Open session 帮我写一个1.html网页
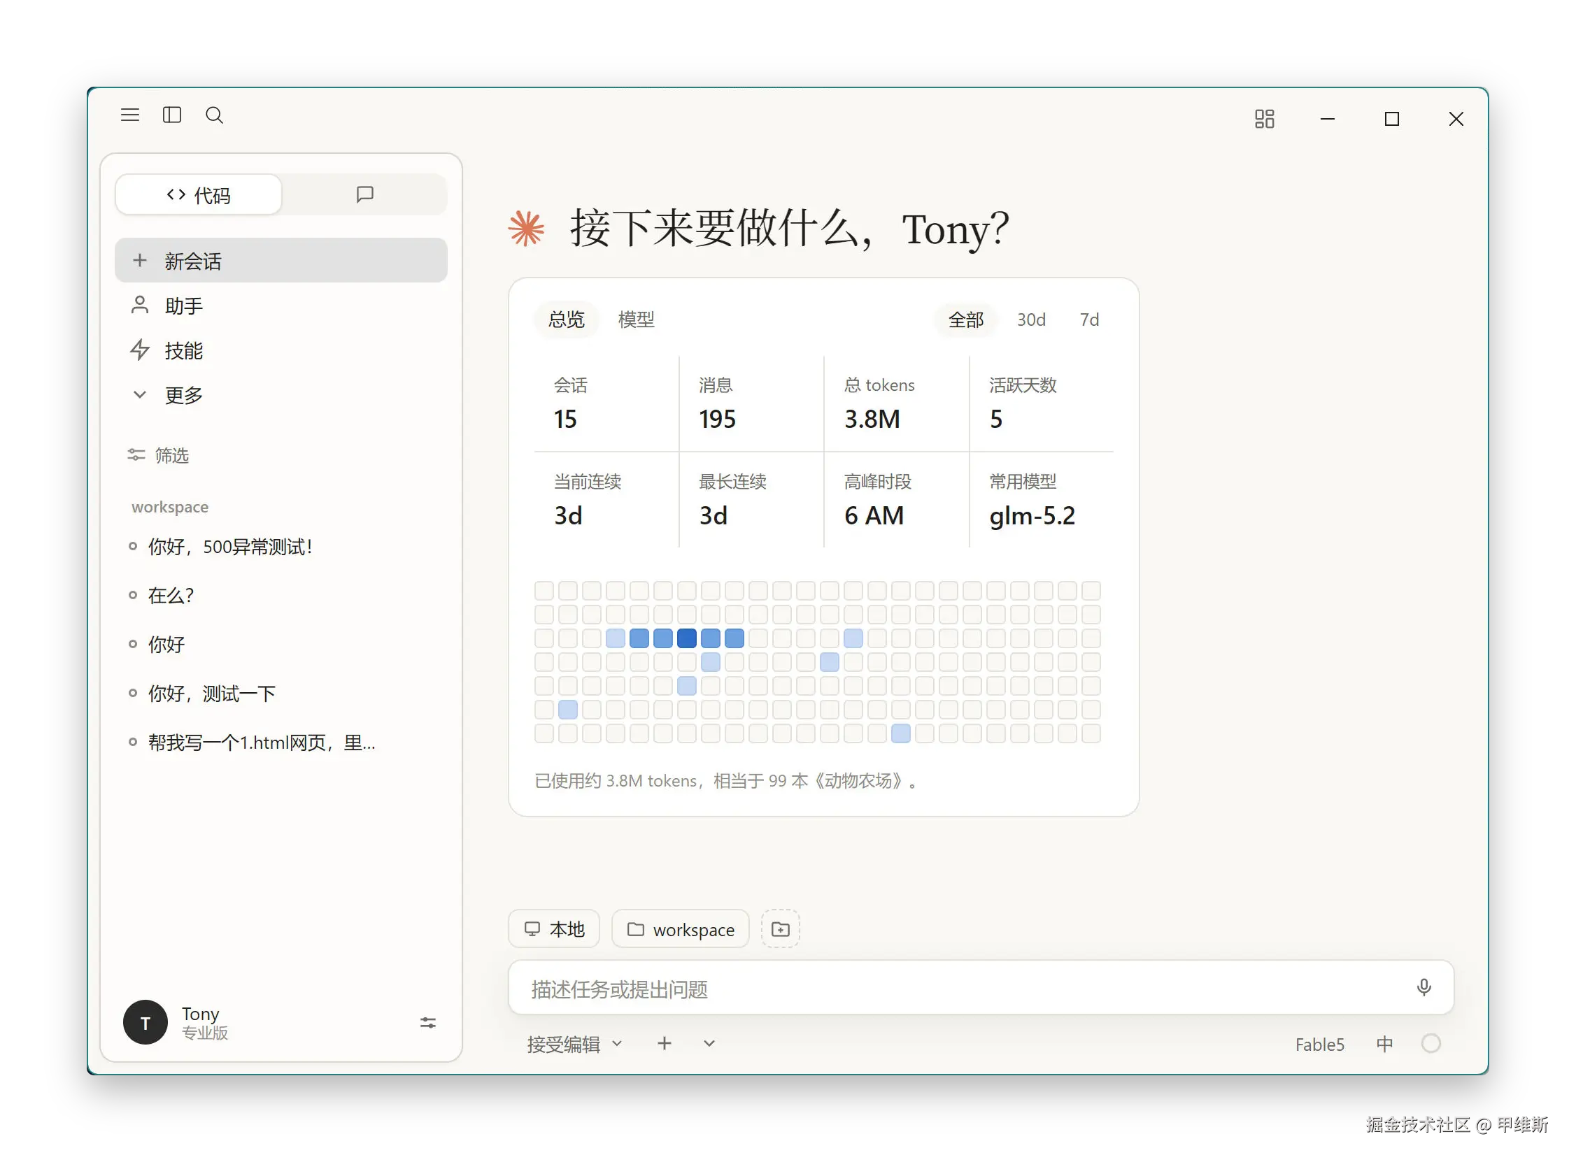1576x1162 pixels. (x=281, y=743)
